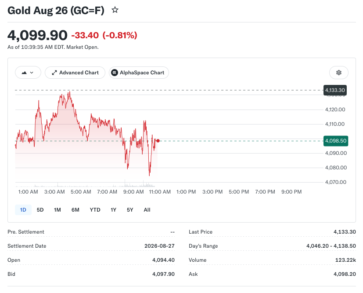Click Day's Range value 4,046.20 - 4,138.50
Viewport: 363px width, 293px height.
331,246
